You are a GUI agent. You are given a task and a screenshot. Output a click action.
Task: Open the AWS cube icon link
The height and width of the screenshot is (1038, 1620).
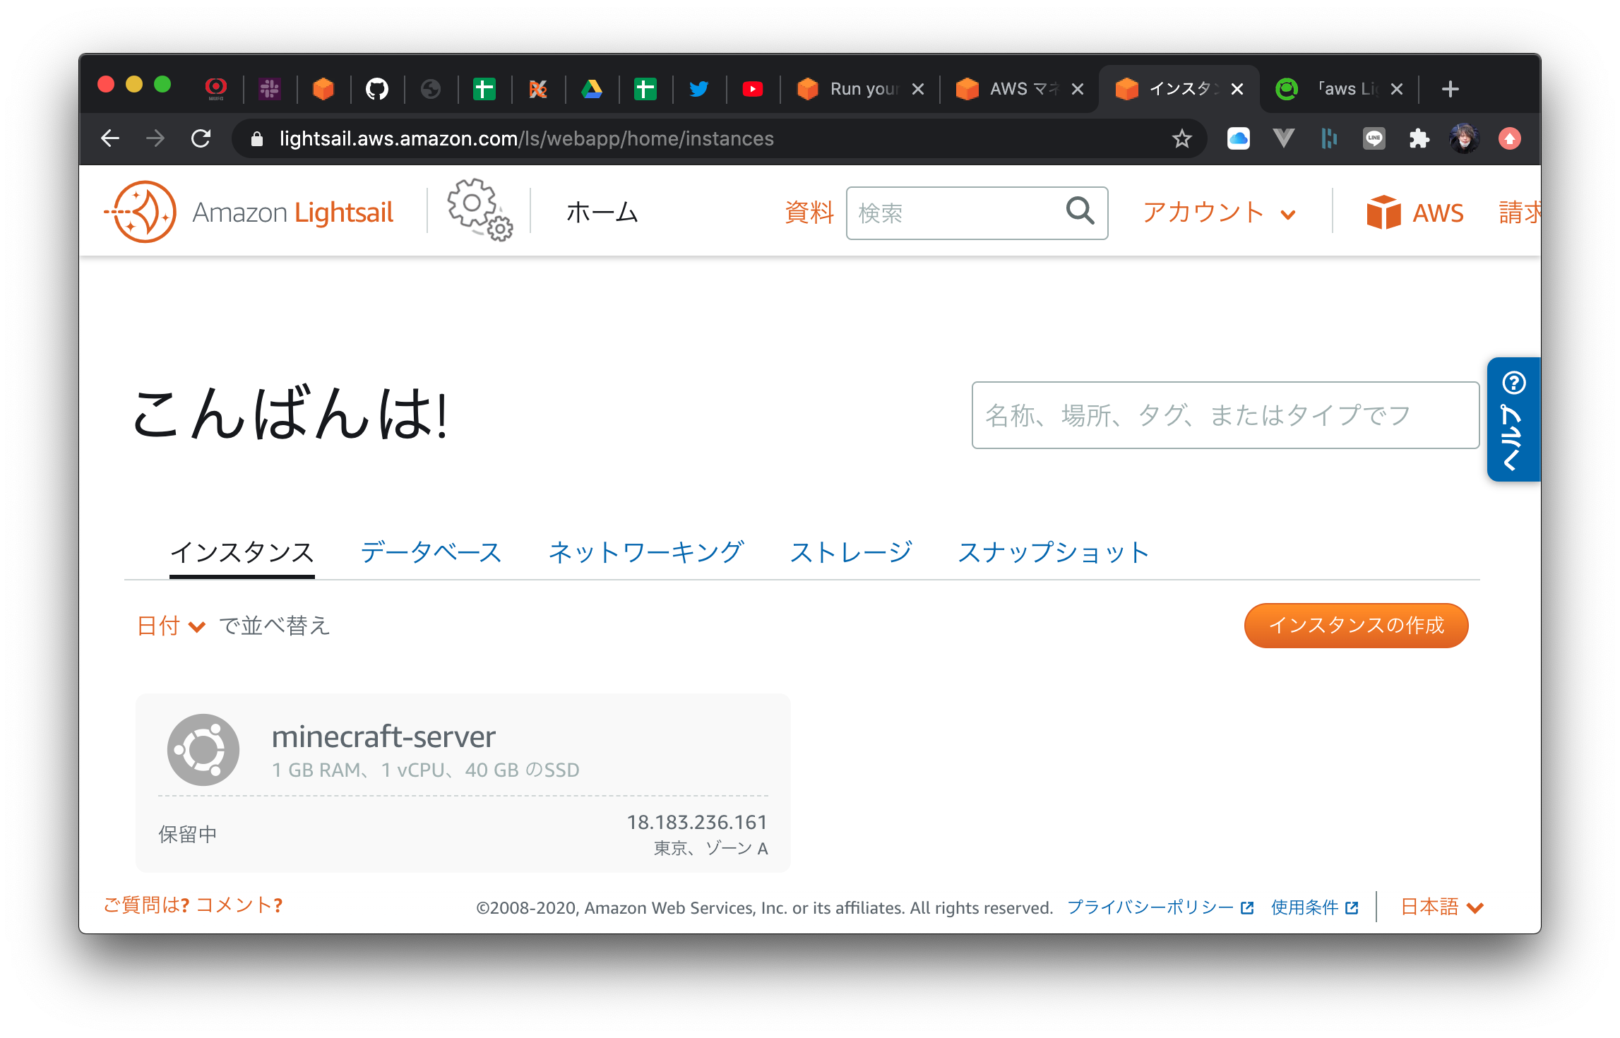(1383, 212)
